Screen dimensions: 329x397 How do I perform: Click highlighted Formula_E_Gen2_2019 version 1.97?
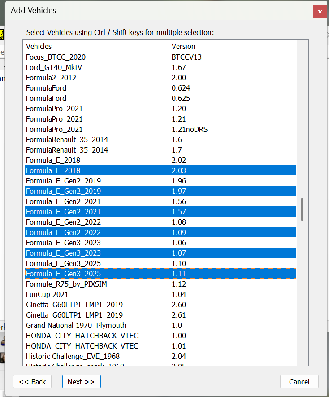(x=161, y=191)
